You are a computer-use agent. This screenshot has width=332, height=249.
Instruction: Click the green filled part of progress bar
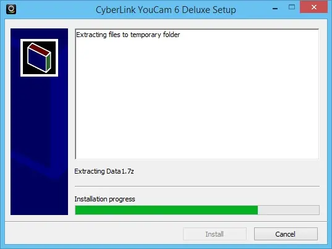[166, 210]
